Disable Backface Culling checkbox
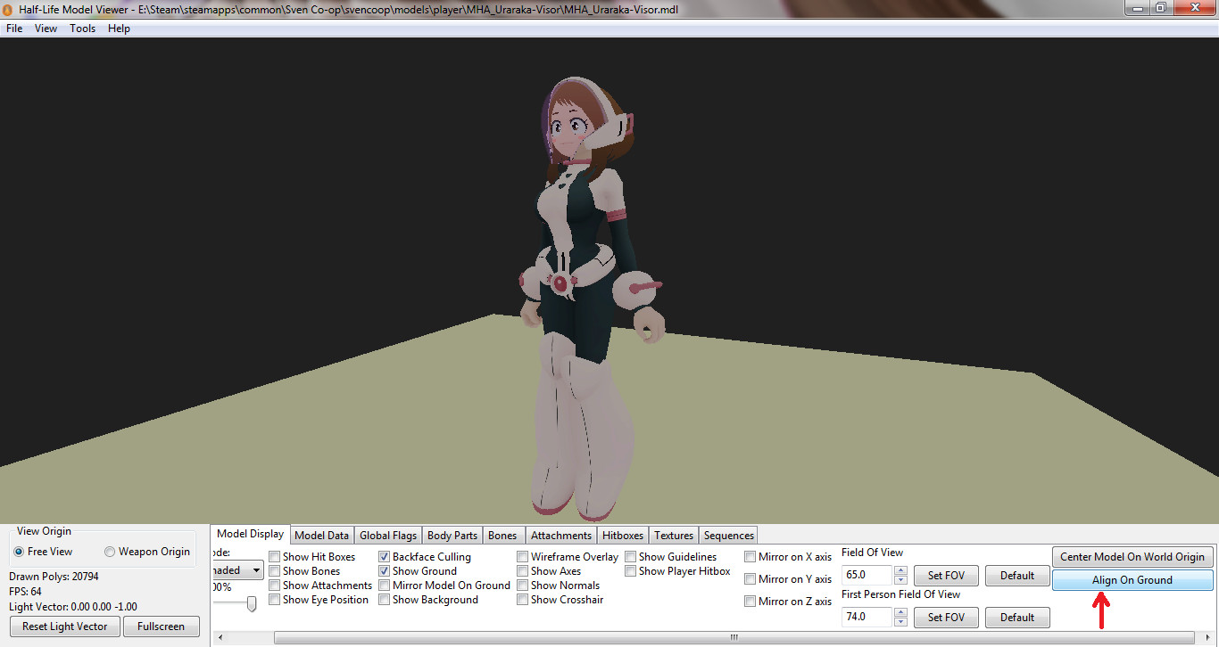Image resolution: width=1219 pixels, height=647 pixels. click(x=385, y=557)
